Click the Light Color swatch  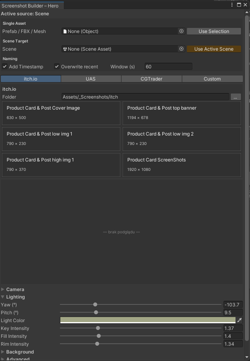[148, 321]
